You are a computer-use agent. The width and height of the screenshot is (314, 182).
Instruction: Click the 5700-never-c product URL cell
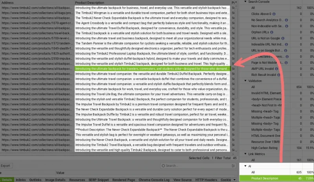tap(37, 38)
